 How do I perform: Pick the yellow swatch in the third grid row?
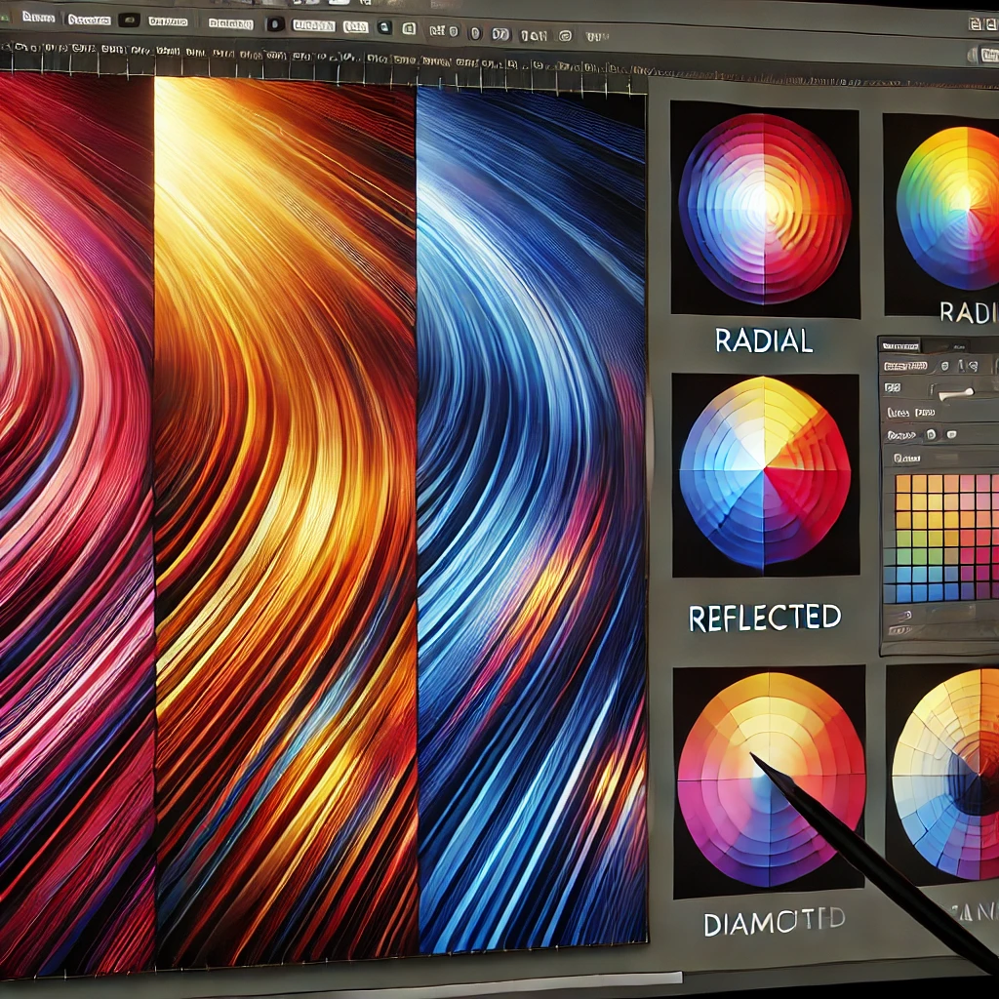(935, 520)
